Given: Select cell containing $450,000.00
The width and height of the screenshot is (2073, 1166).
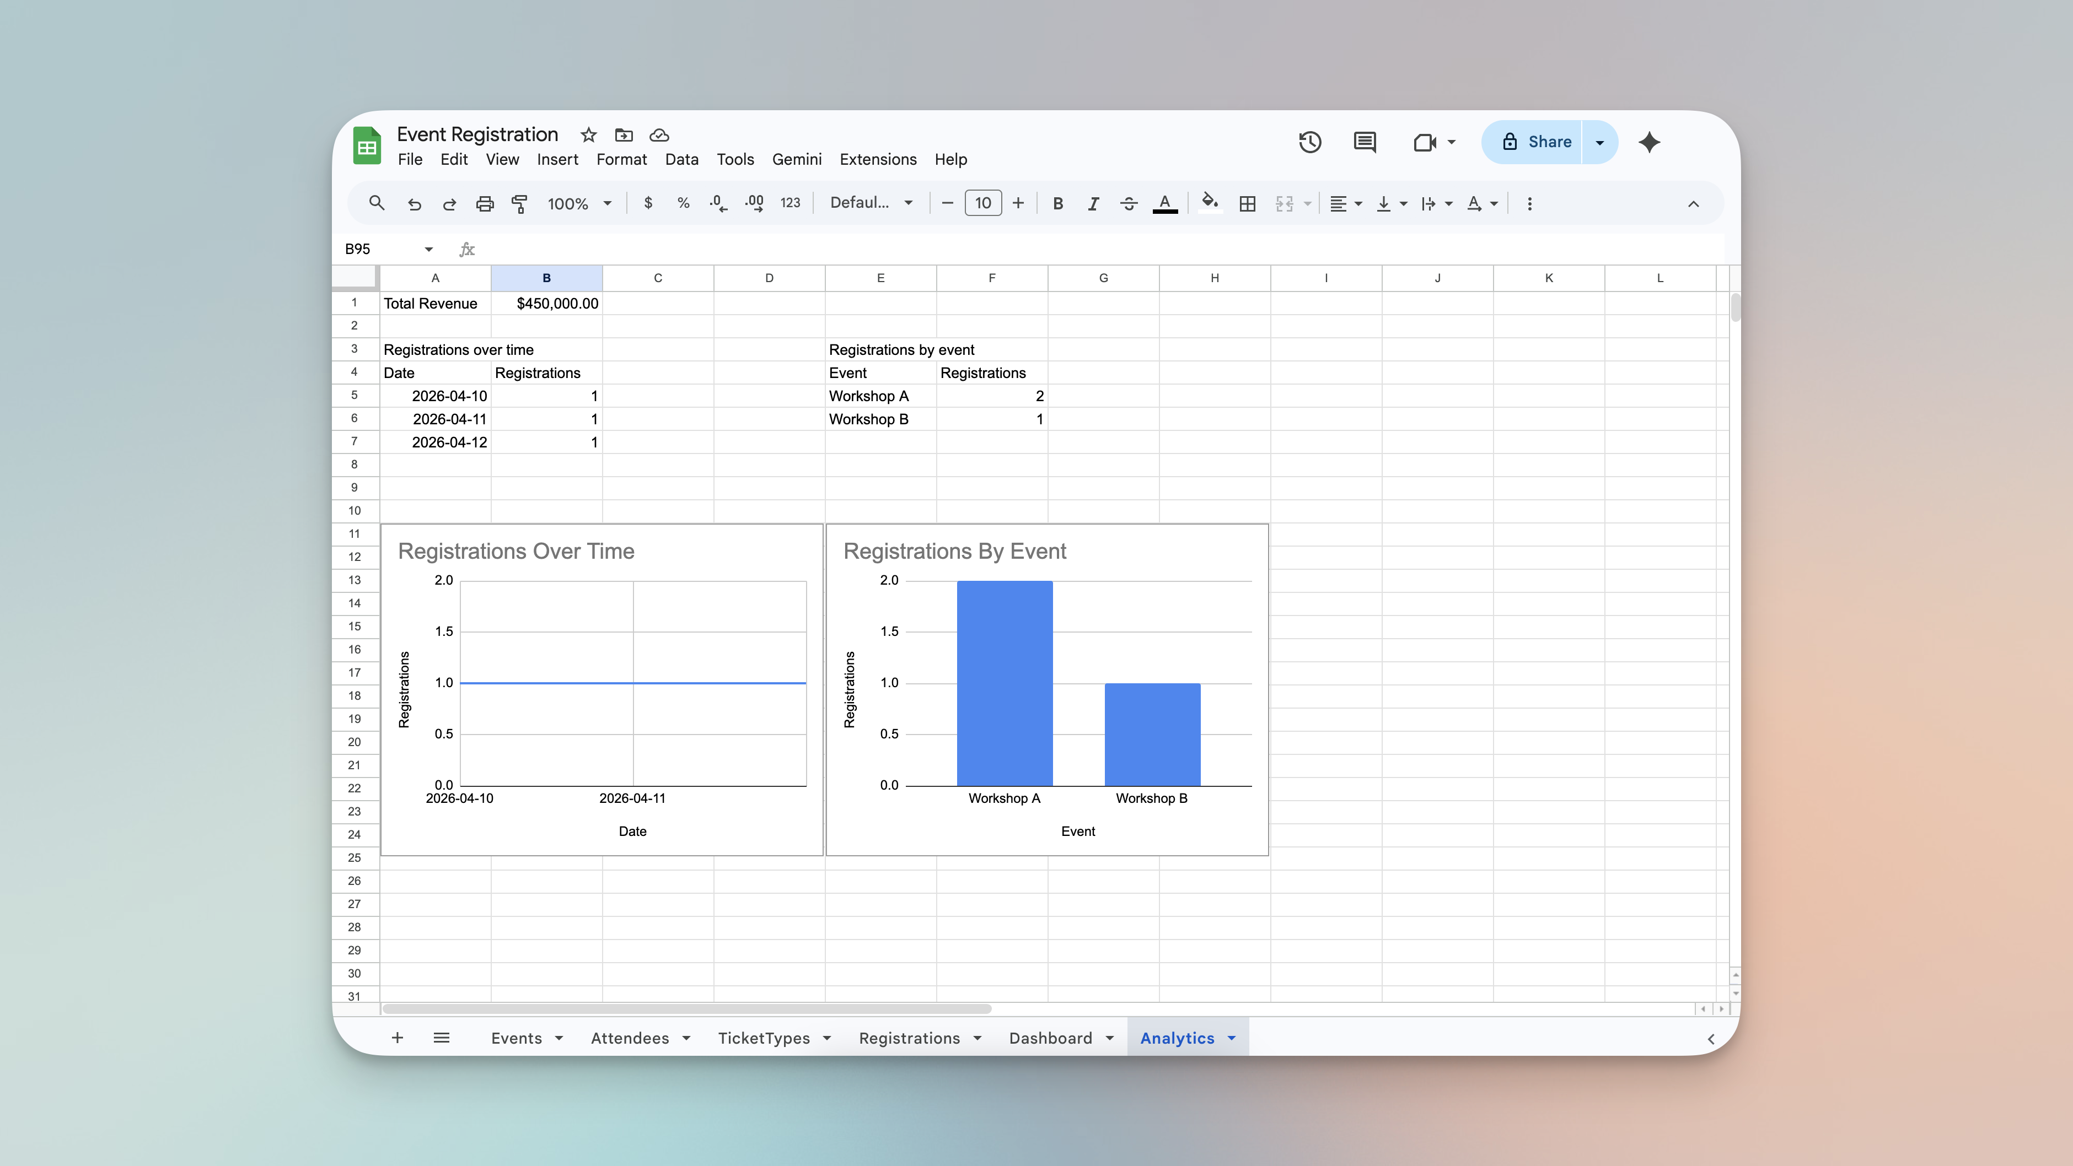Looking at the screenshot, I should point(546,304).
